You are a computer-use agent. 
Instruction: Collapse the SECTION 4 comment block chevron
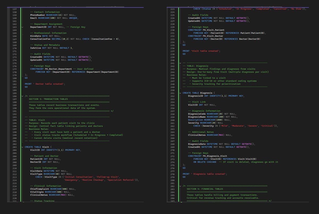(x=180, y=186)
